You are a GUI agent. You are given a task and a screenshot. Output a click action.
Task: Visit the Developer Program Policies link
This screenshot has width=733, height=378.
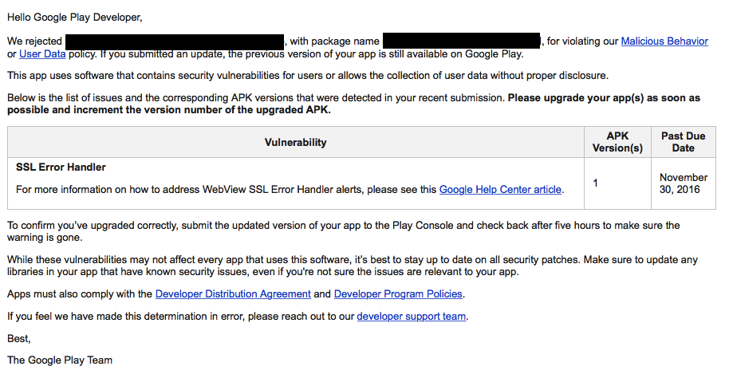pos(398,294)
